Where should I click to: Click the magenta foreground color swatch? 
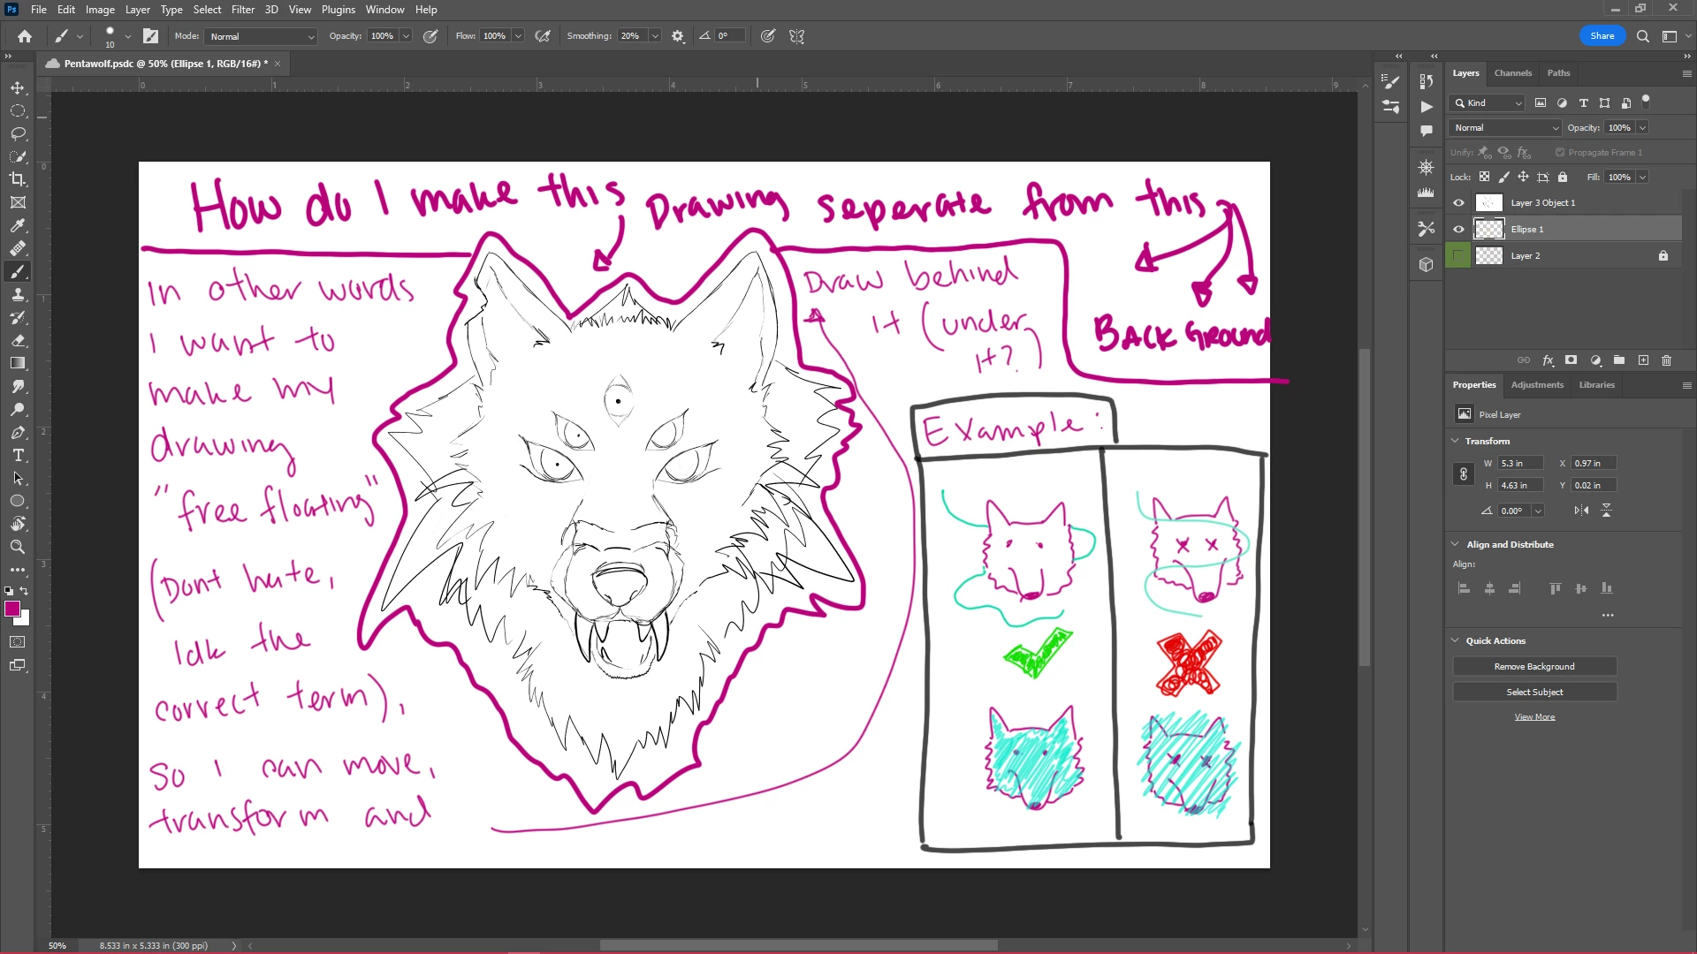click(x=12, y=609)
